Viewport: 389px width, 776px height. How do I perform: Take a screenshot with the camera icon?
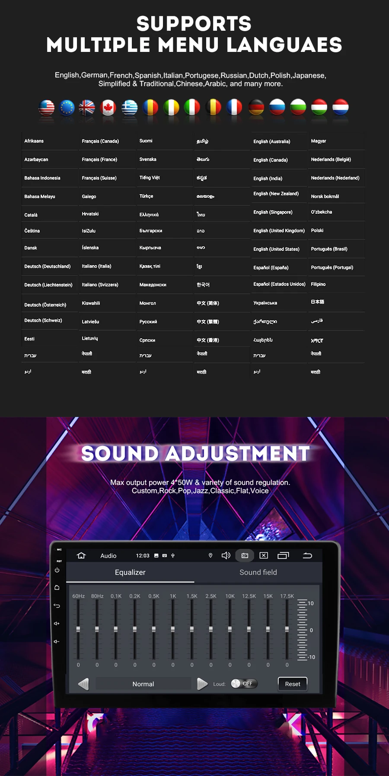pyautogui.click(x=245, y=555)
